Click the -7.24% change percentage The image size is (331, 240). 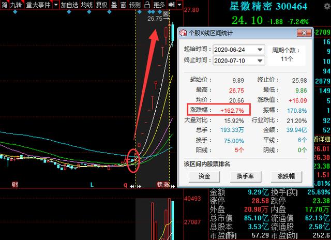(x=298, y=22)
